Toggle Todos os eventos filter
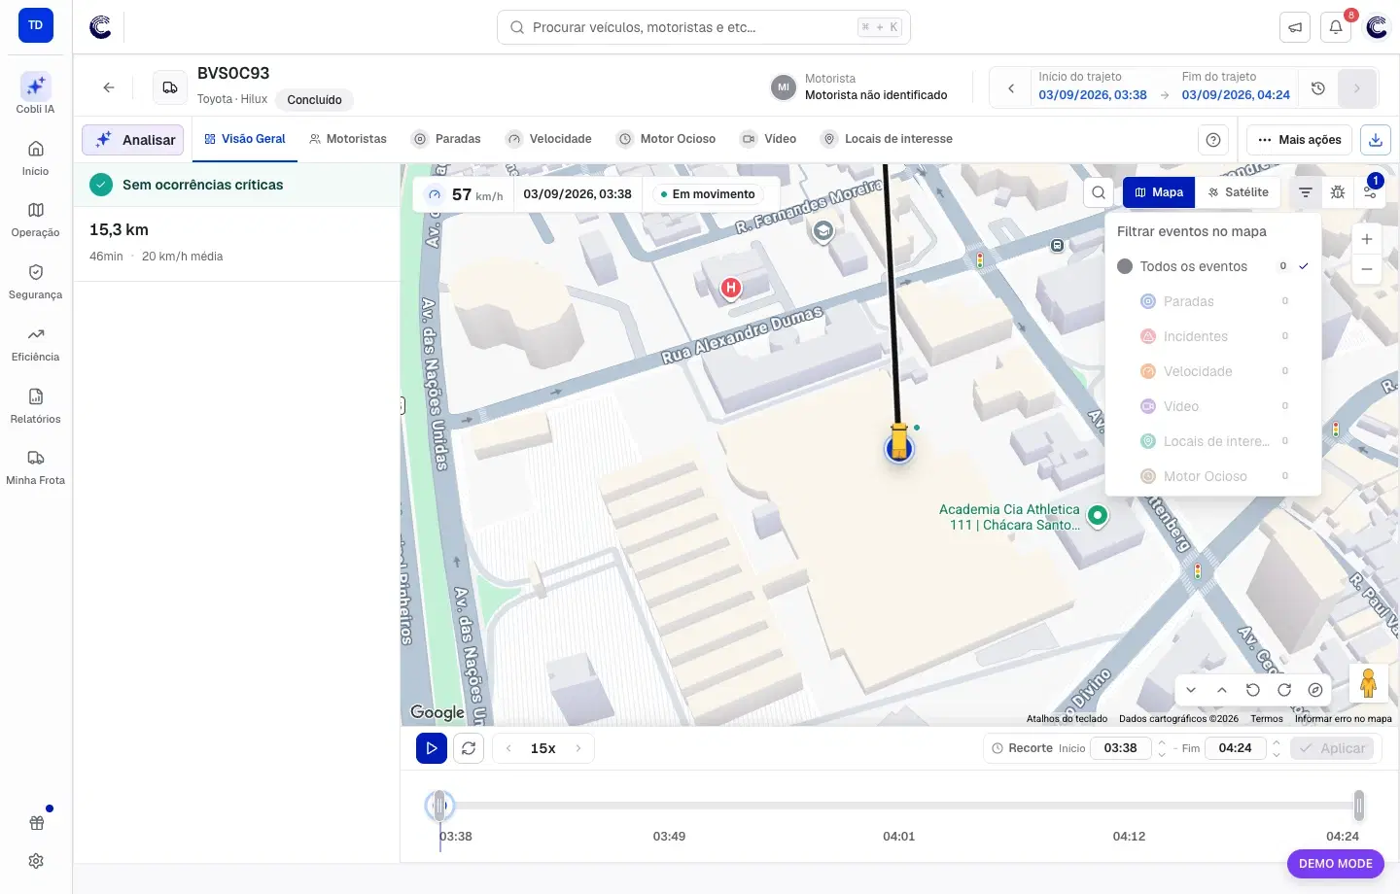Image resolution: width=1400 pixels, height=894 pixels. pyautogui.click(x=1213, y=266)
